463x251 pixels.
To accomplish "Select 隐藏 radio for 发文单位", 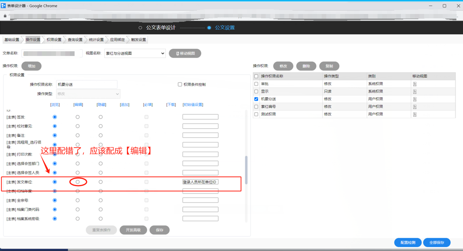I will click(x=101, y=182).
